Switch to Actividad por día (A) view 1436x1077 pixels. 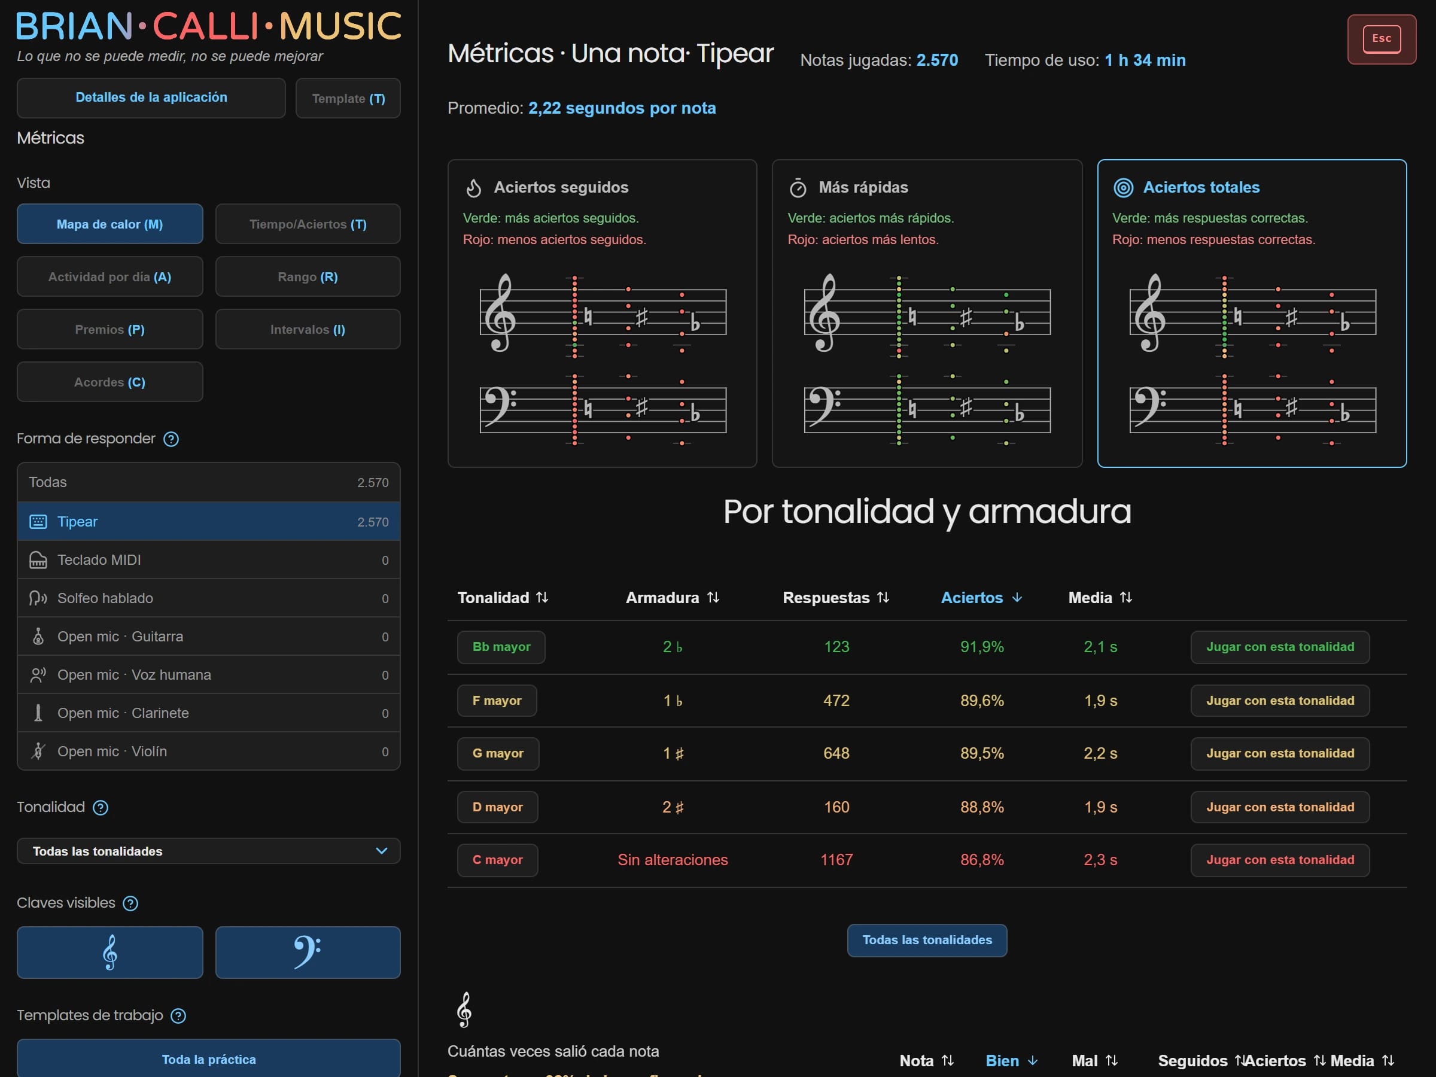109,277
